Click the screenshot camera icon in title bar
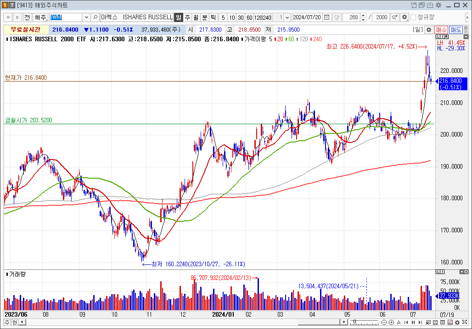The image size is (472, 329). pyautogui.click(x=430, y=5)
